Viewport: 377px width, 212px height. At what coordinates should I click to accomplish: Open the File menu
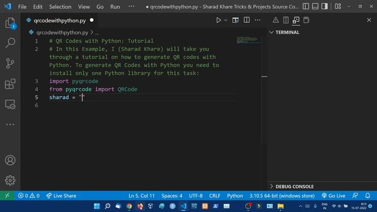tap(22, 6)
